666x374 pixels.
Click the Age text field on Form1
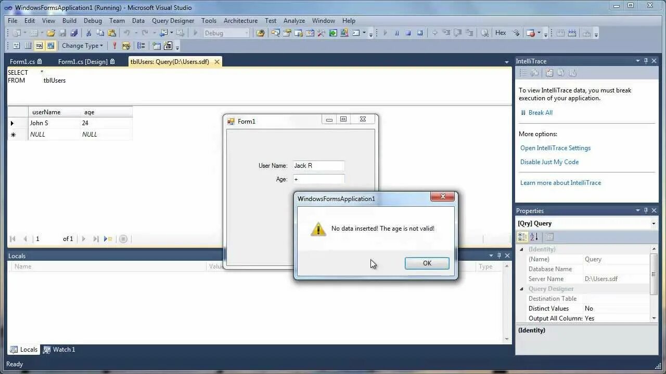[318, 179]
